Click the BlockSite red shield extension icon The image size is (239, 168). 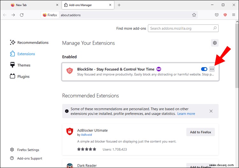pos(69,71)
